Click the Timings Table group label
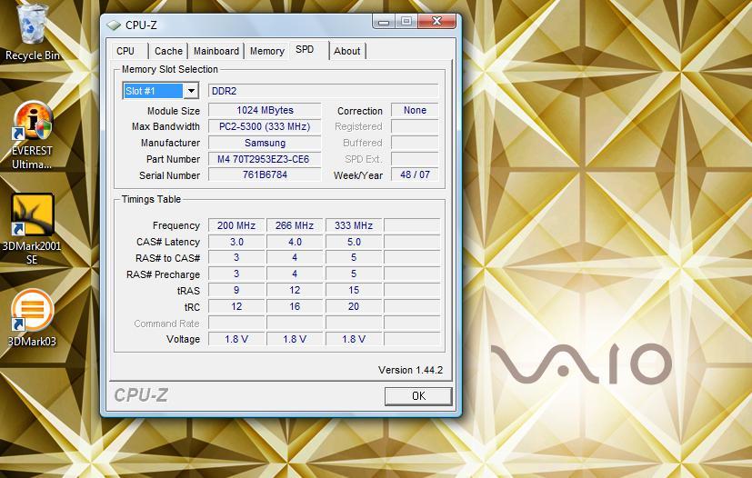 [x=151, y=199]
